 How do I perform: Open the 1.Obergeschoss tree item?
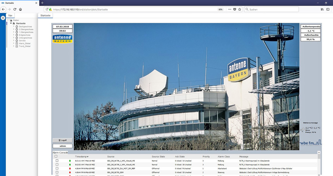[26, 32]
